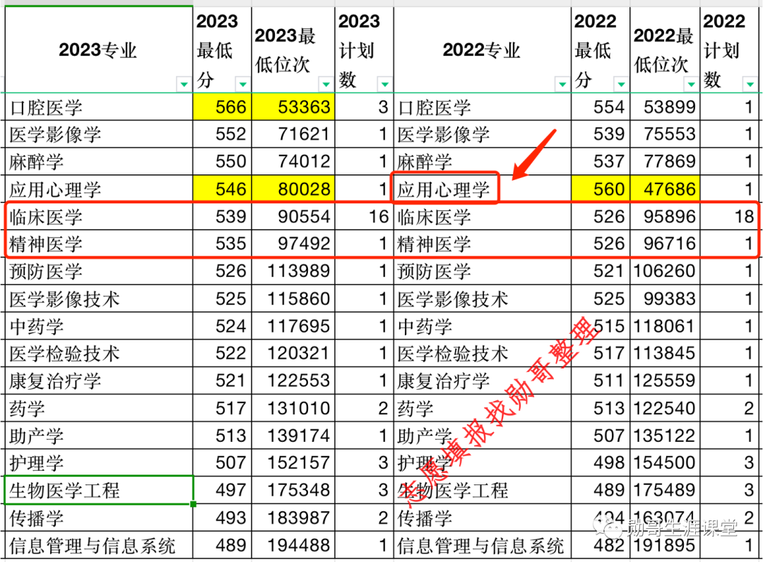763x562 pixels.
Task: Open filter dropdown for 2023计划数 column
Action: [x=384, y=84]
